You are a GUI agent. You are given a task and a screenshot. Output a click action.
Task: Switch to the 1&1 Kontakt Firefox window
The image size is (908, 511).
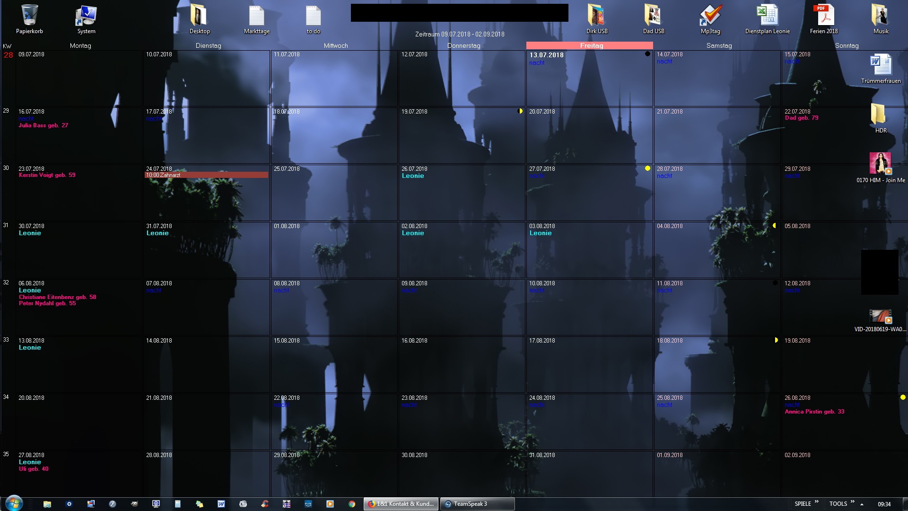click(x=402, y=504)
